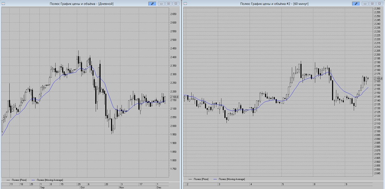Maximize the 60 минут chart window
The width and height of the screenshot is (385, 189).
(x=372, y=4)
